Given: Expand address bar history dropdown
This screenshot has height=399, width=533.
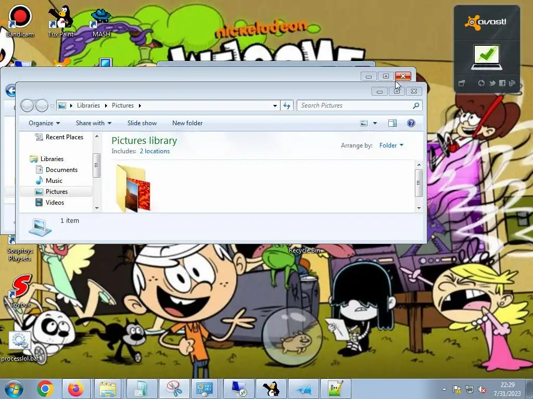Looking at the screenshot, I should click(x=275, y=105).
